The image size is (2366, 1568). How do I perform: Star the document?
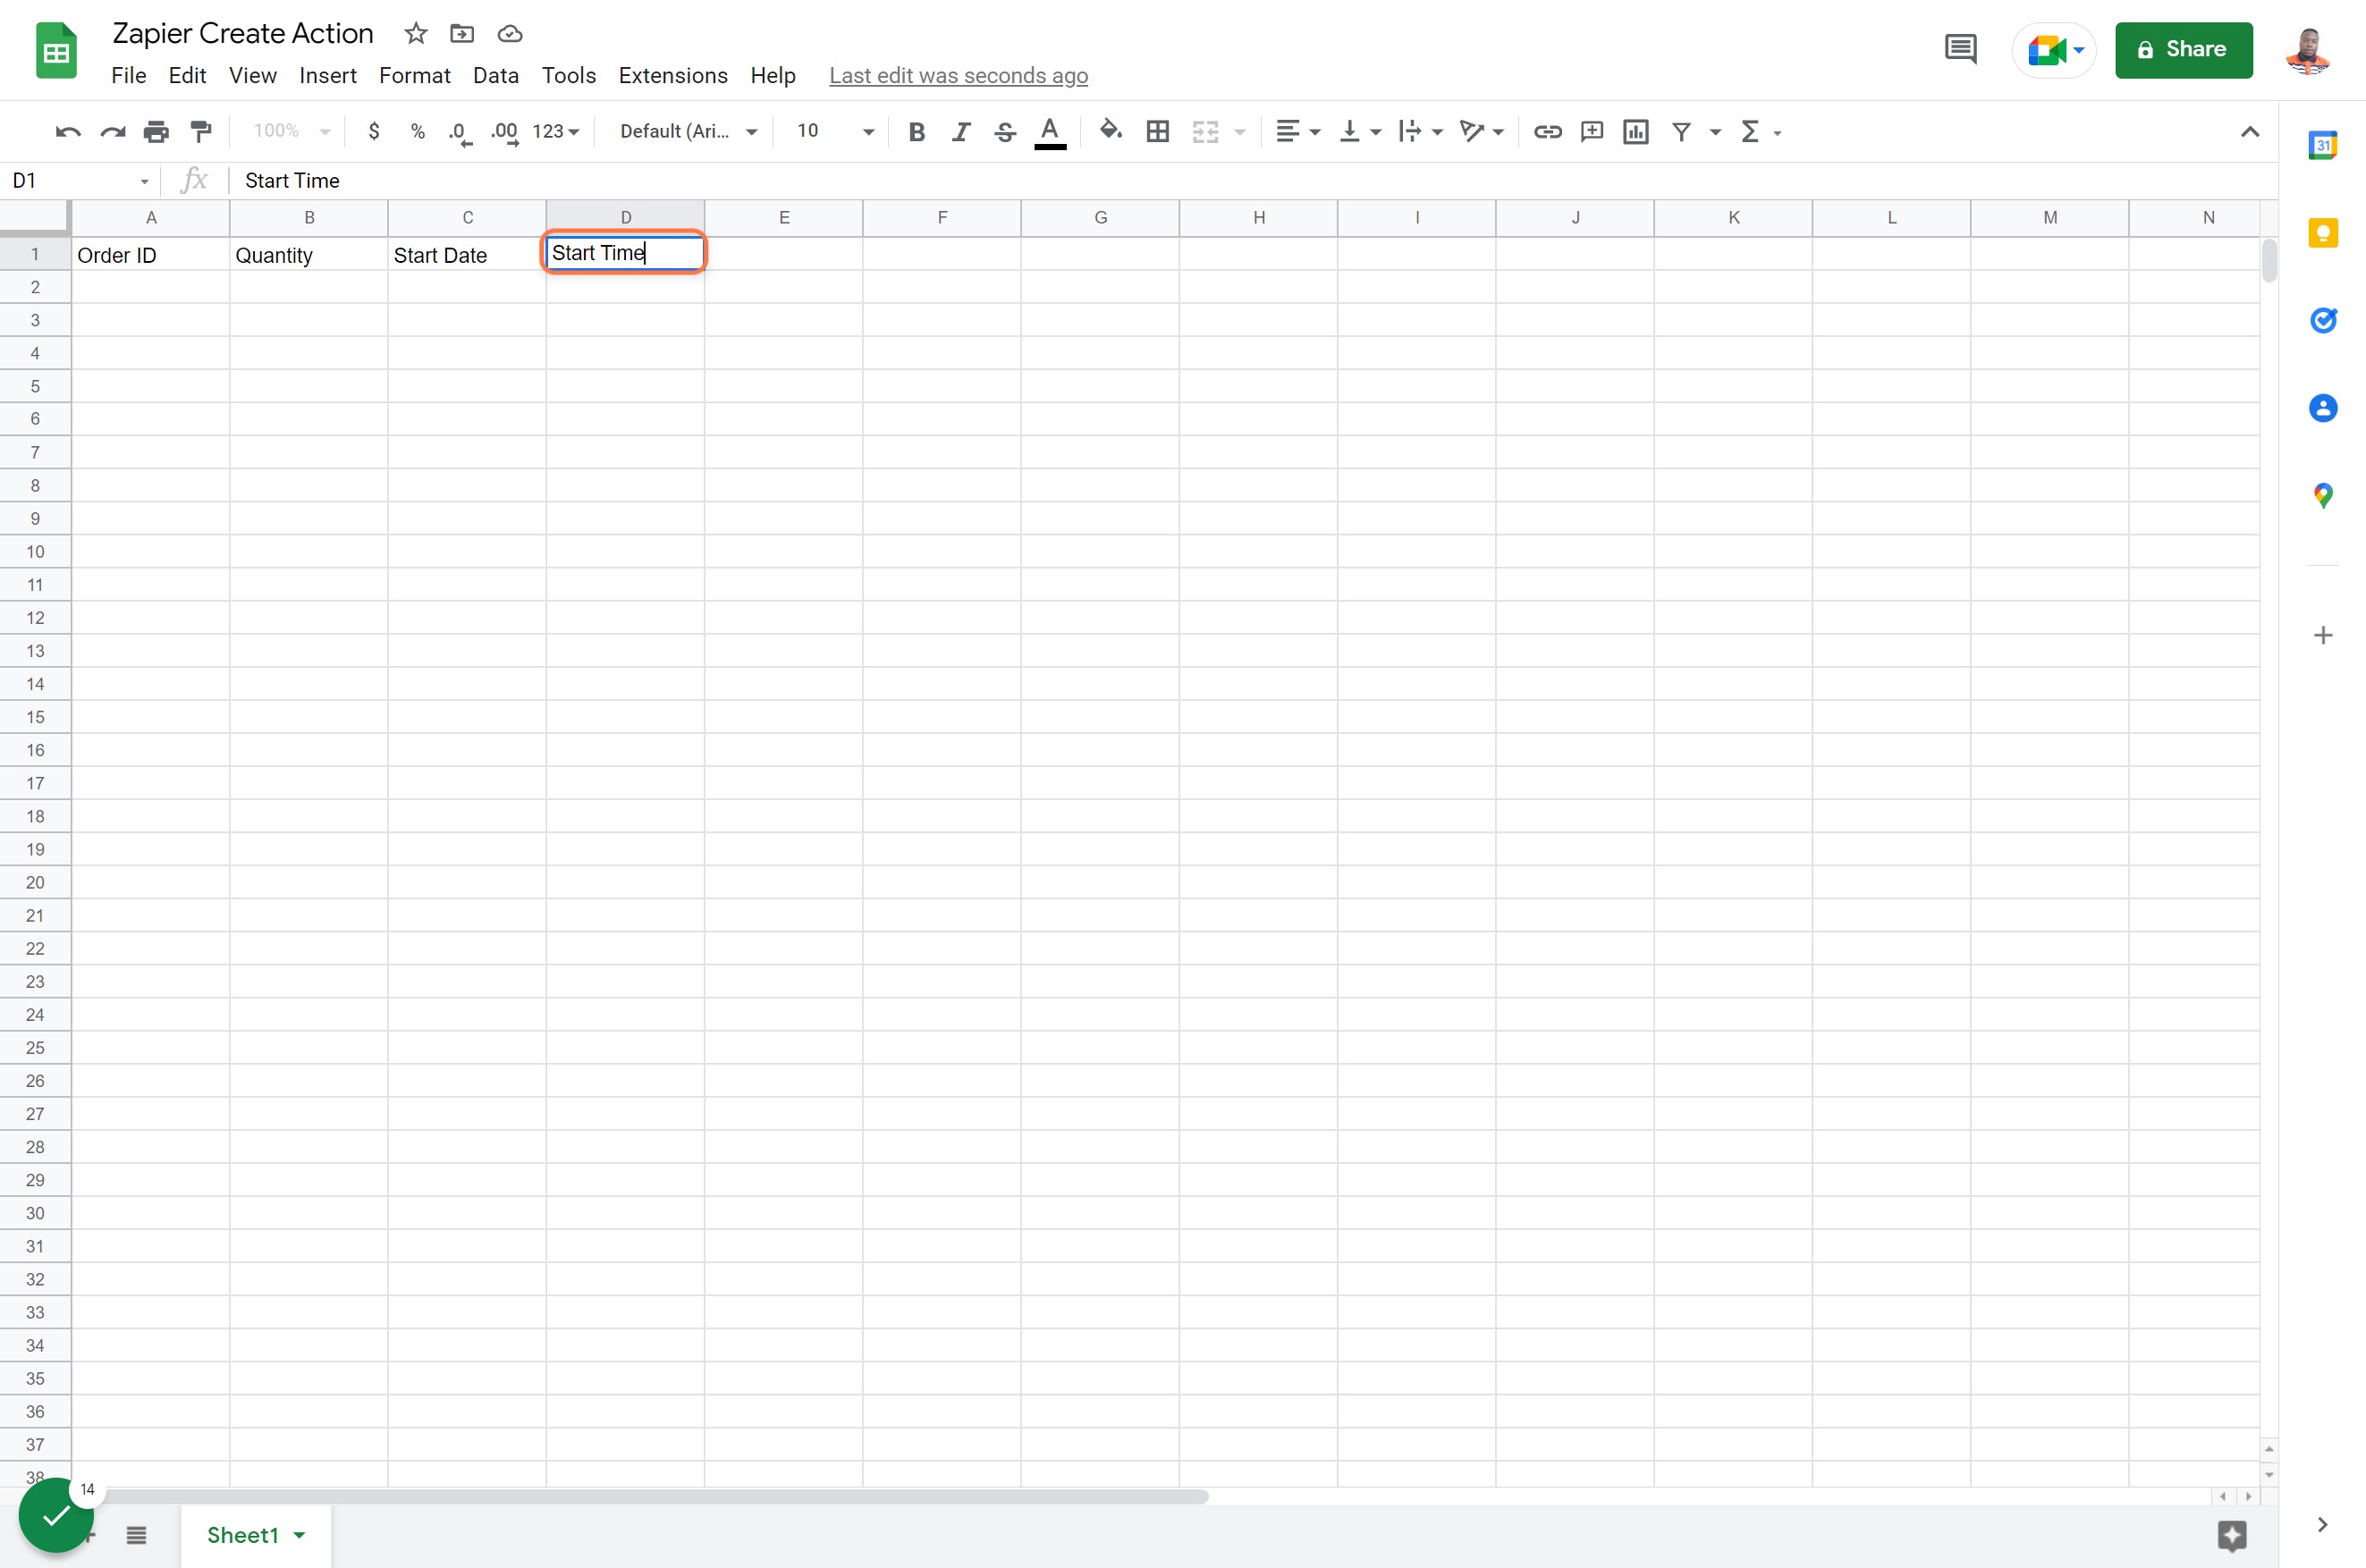click(416, 33)
